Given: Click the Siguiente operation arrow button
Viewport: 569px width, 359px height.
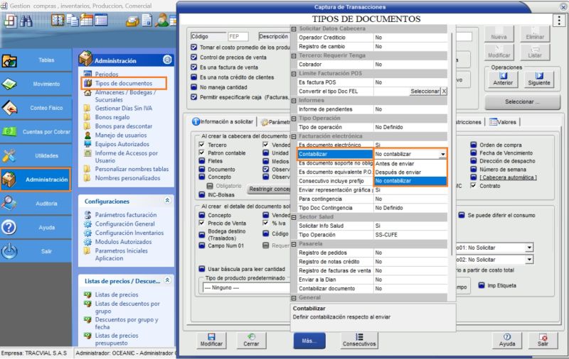Looking at the screenshot, I should click(x=538, y=79).
